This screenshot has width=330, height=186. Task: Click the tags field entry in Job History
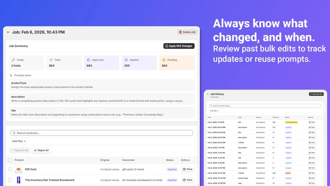point(240,183)
